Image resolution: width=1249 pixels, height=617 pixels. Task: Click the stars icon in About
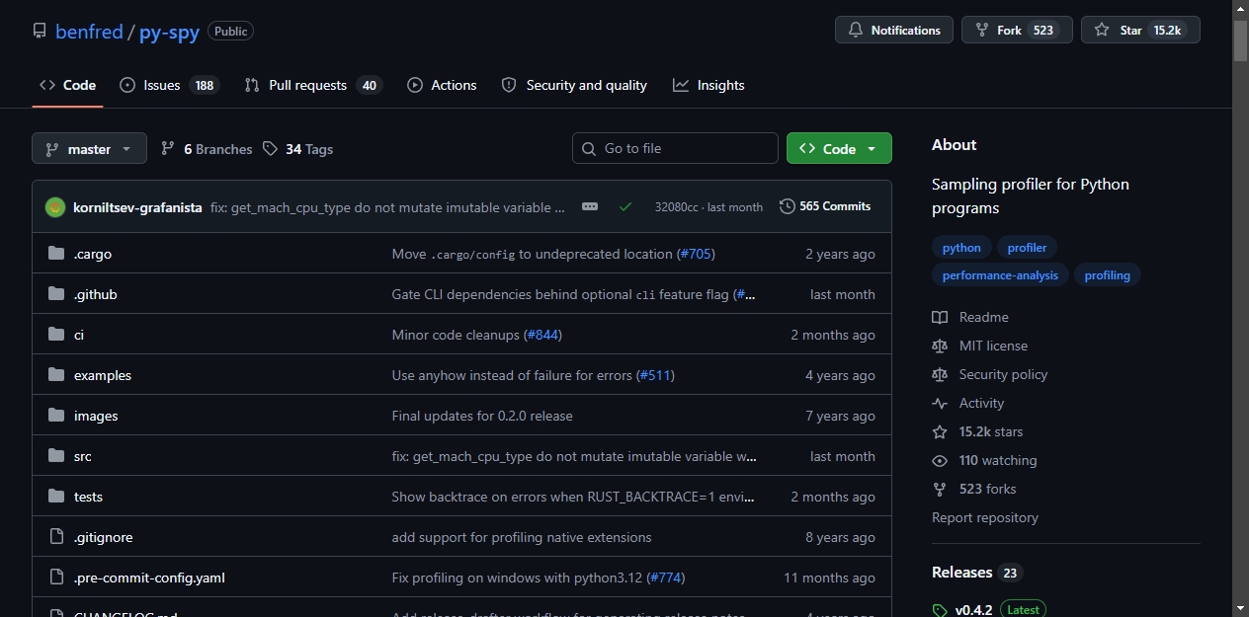tap(940, 431)
